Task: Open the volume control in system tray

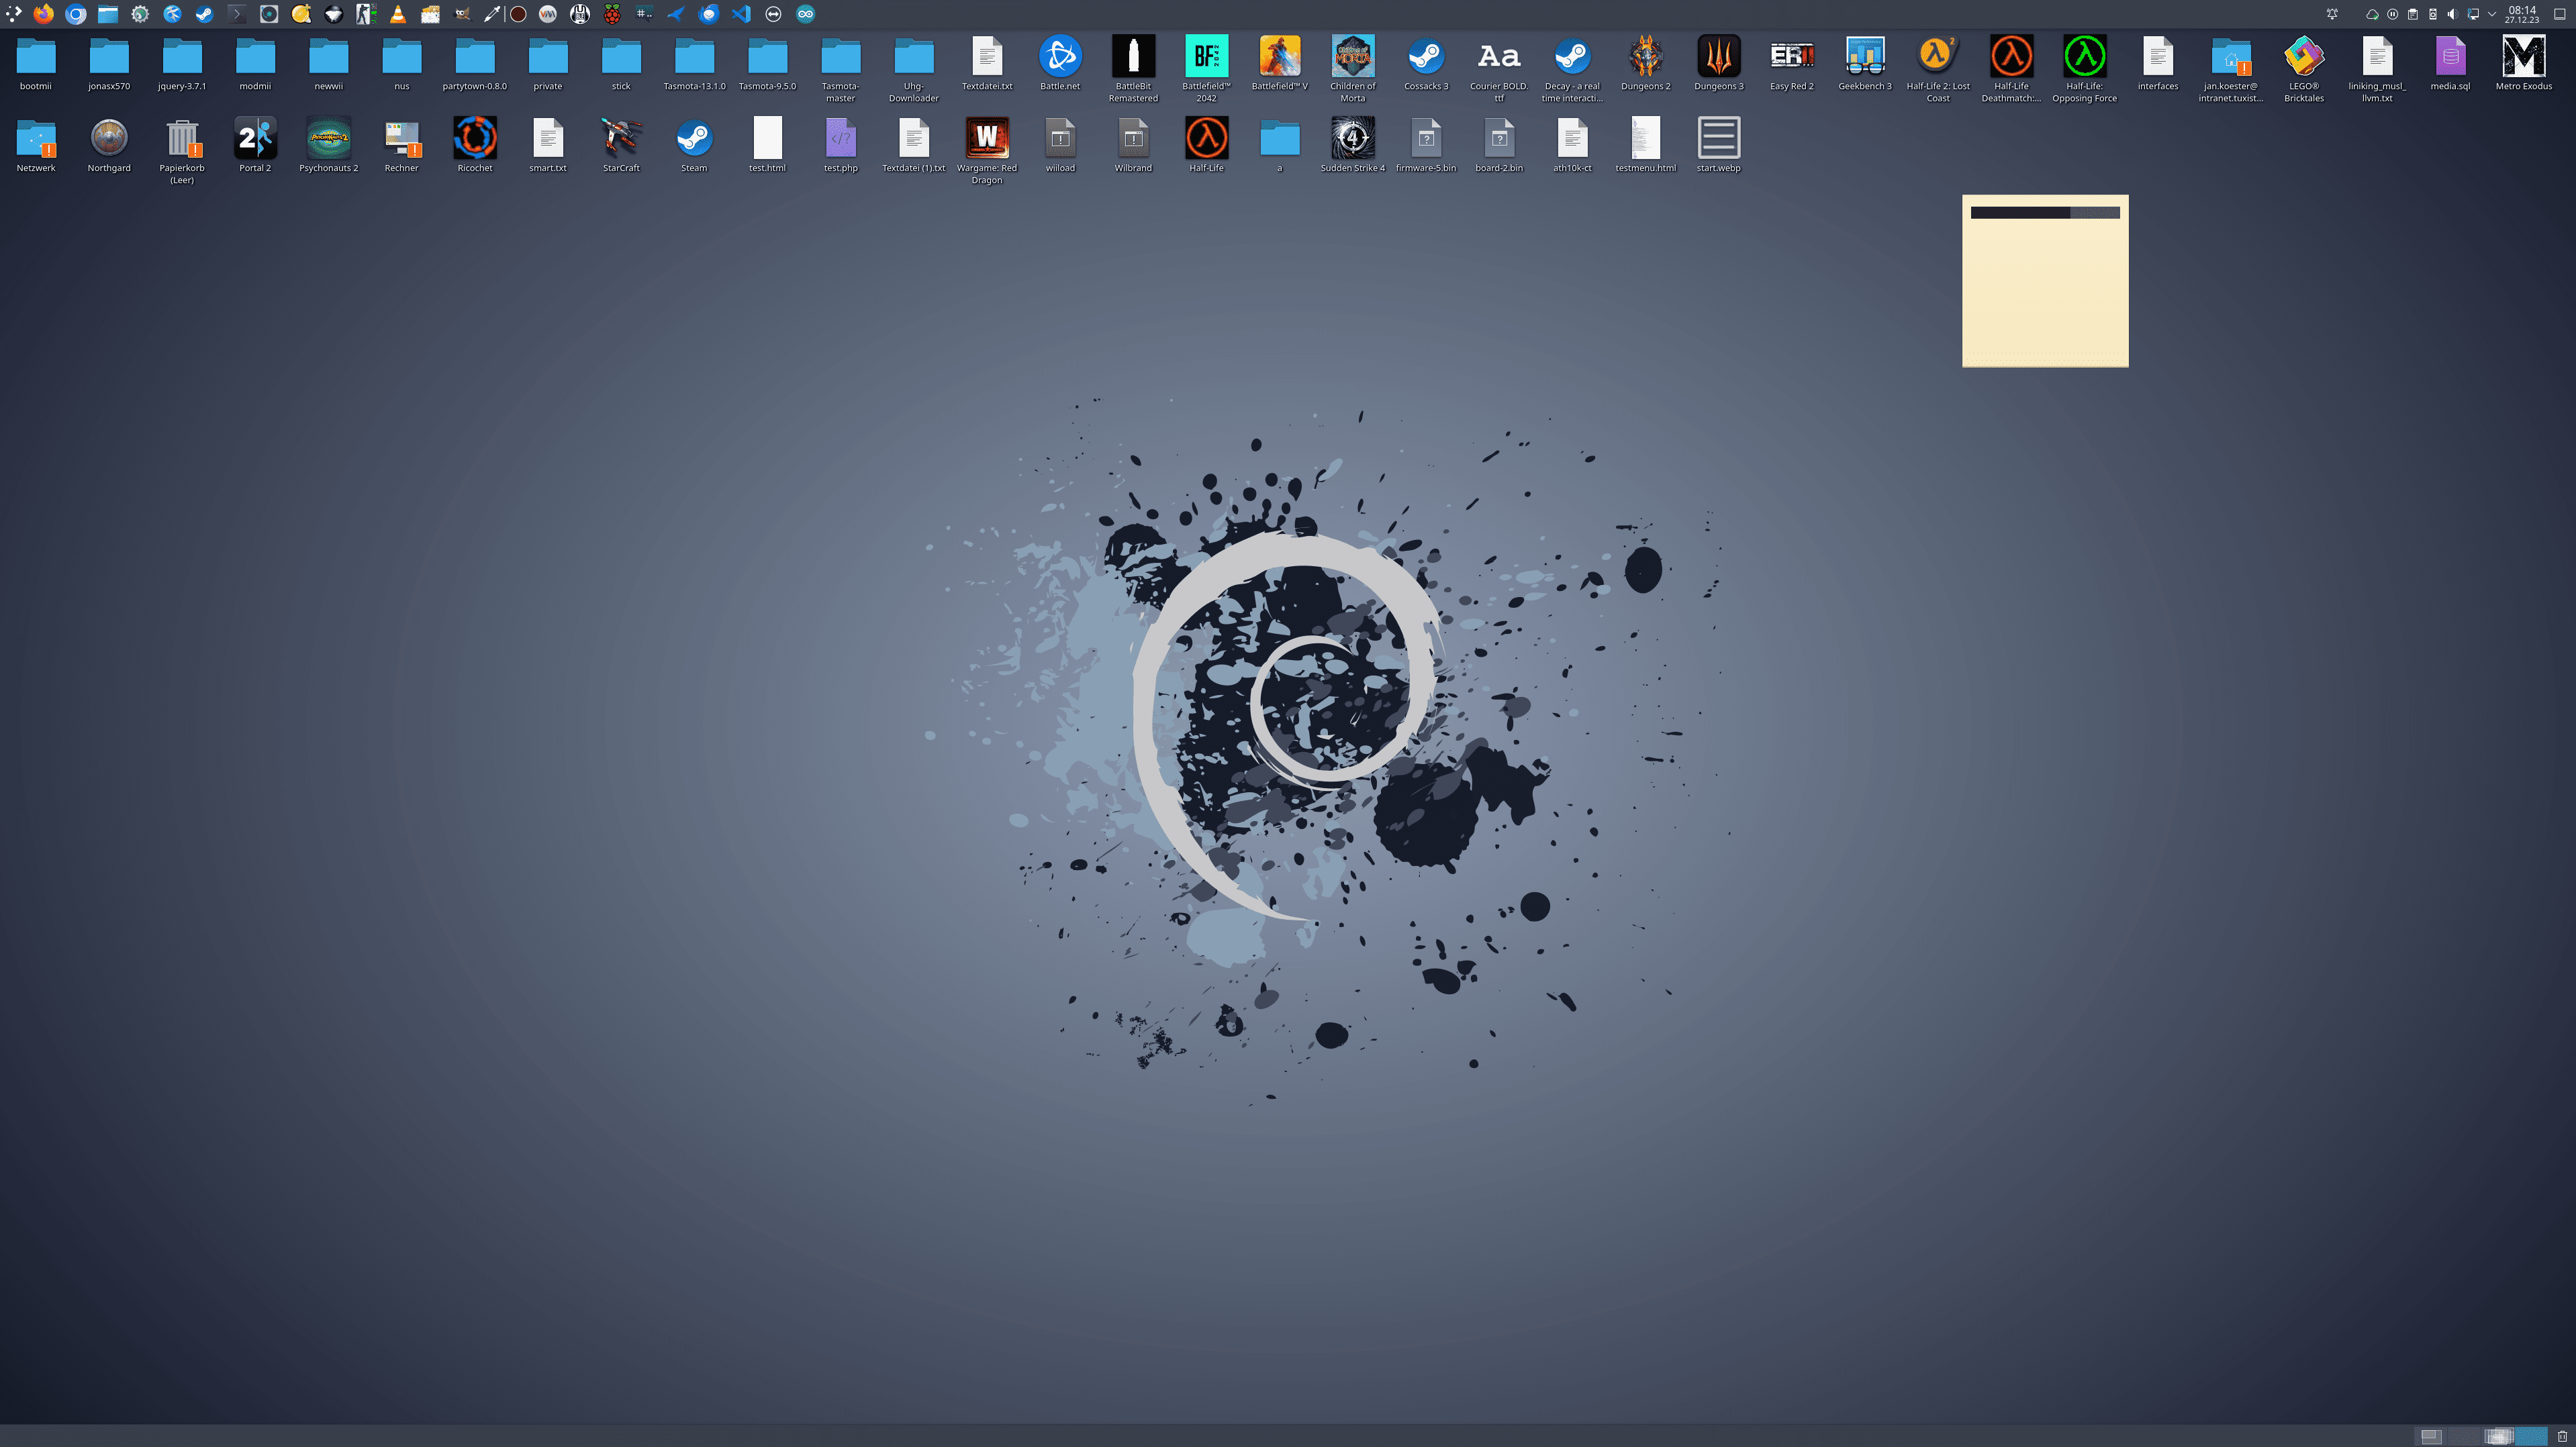Action: (2452, 14)
